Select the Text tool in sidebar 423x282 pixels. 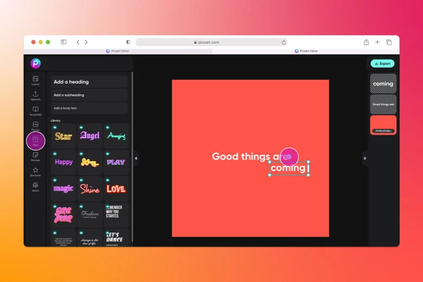click(x=36, y=141)
